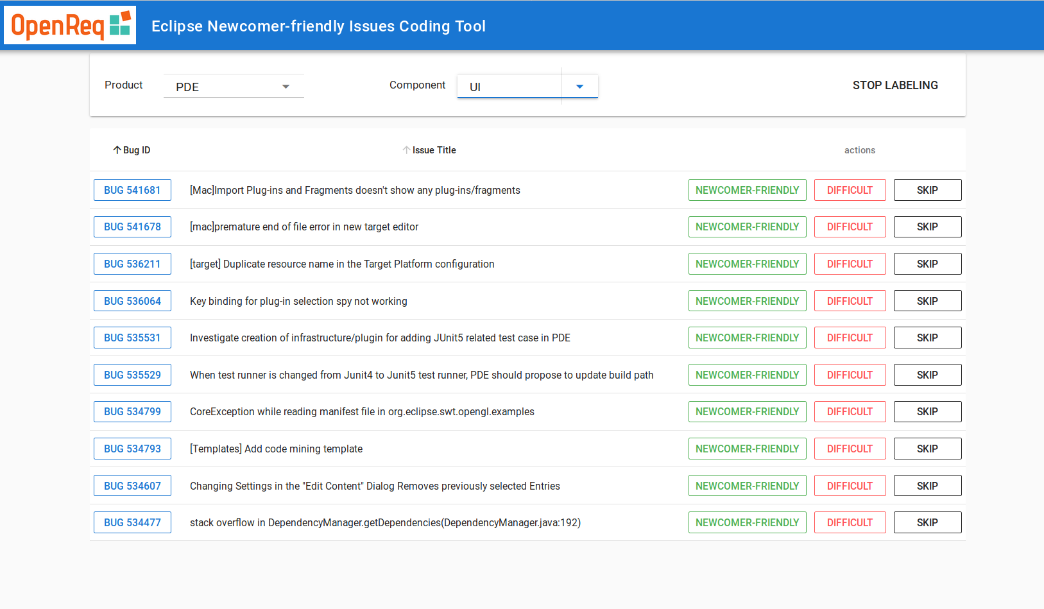Mark Bug 534607 as Difficult
The height and width of the screenshot is (609, 1044).
[x=850, y=486]
